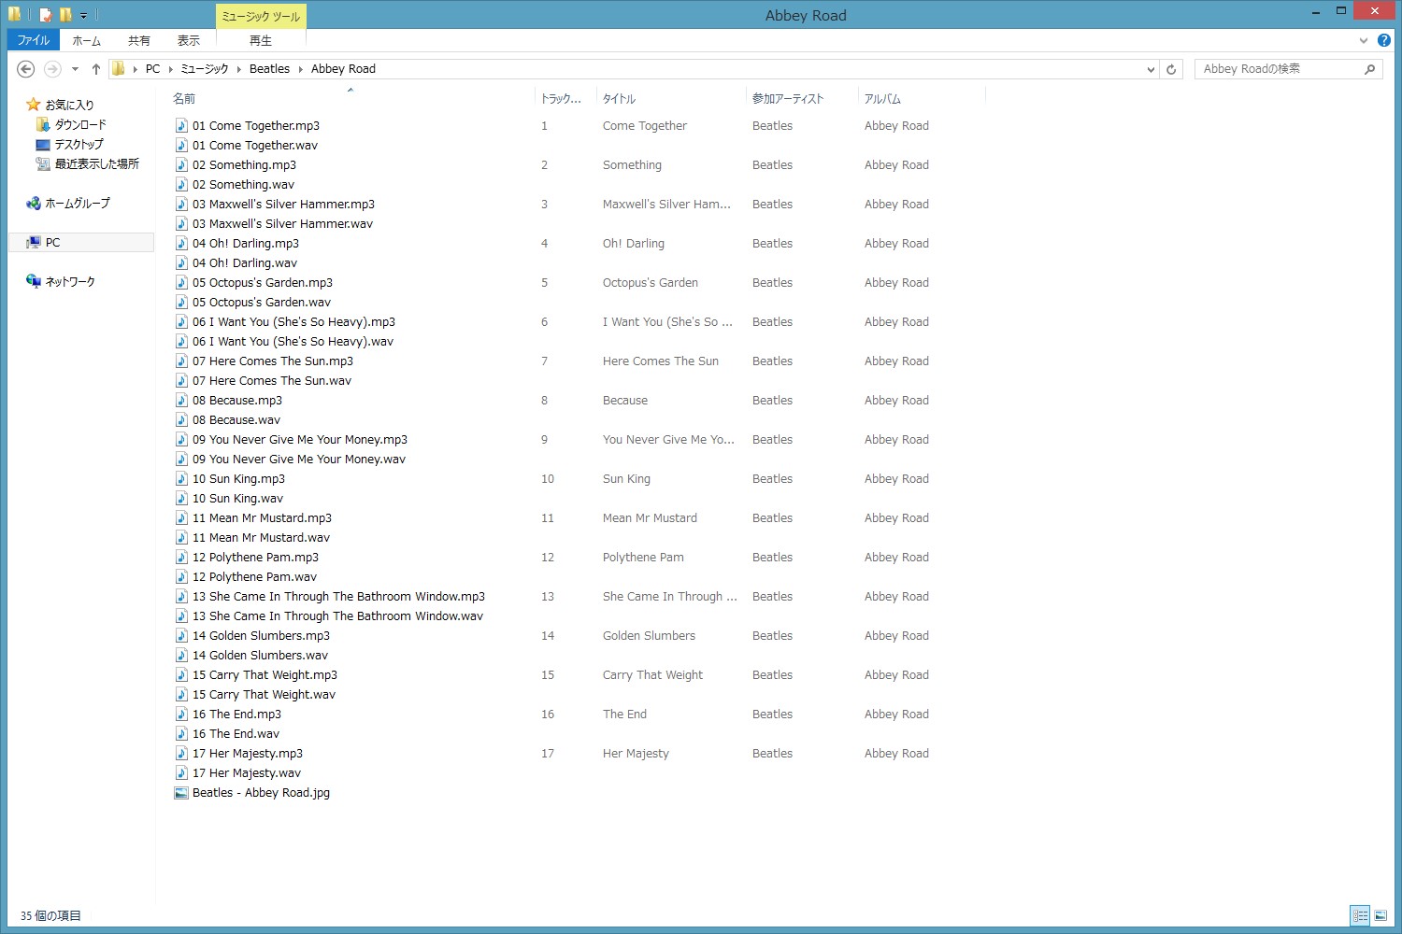This screenshot has width=1402, height=934.
Task: Click track number 9 in the track column
Action: (x=544, y=439)
